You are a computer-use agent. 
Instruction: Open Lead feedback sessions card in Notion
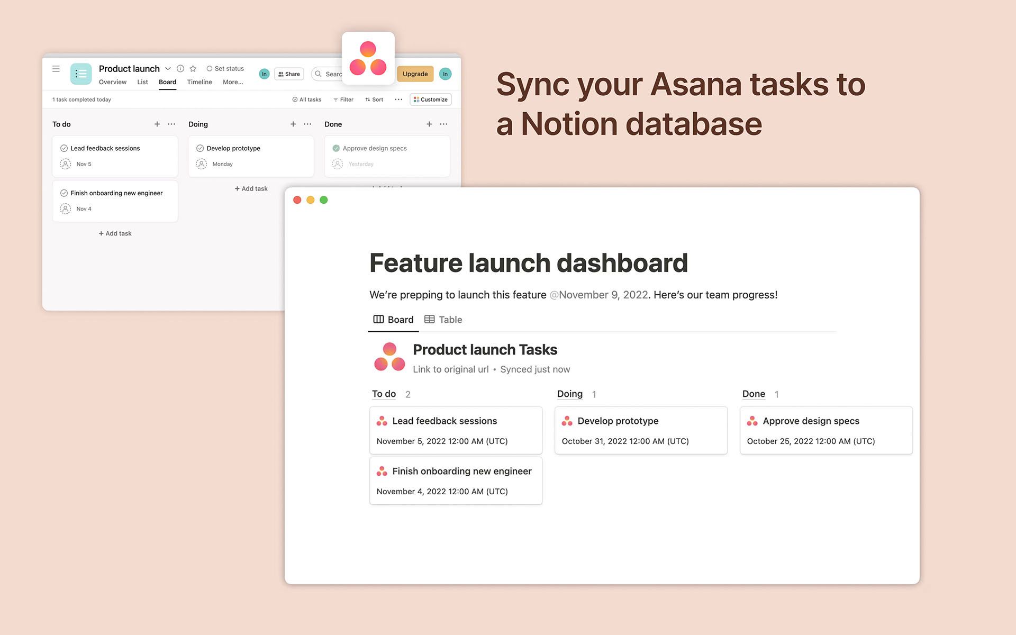(x=456, y=430)
